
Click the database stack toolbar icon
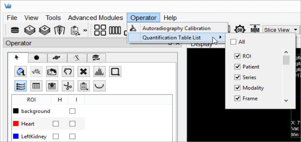[15, 30]
